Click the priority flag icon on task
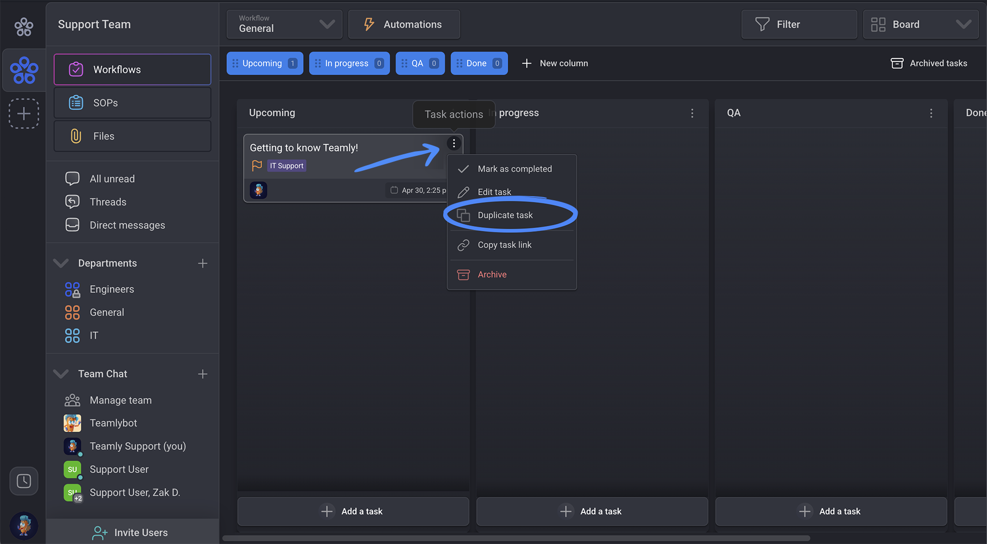Viewport: 987px width, 544px height. click(x=257, y=166)
